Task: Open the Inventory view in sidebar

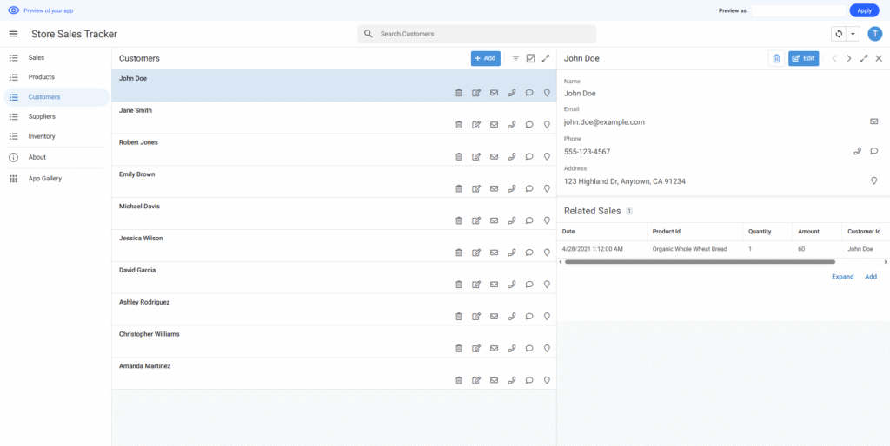Action: [x=42, y=136]
